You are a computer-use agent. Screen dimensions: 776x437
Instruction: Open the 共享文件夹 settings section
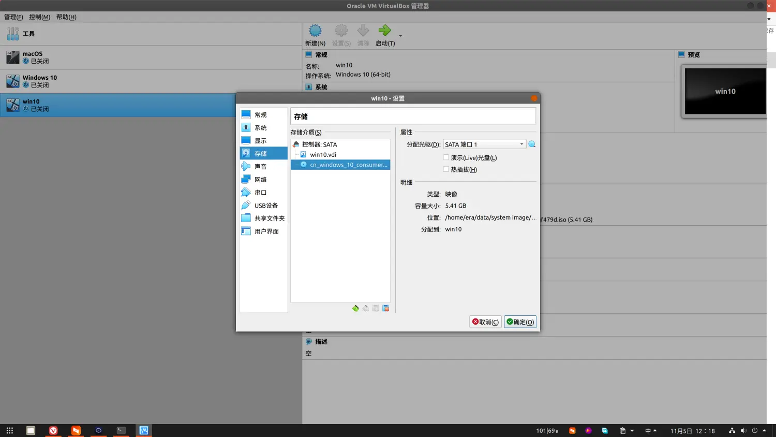tap(269, 219)
